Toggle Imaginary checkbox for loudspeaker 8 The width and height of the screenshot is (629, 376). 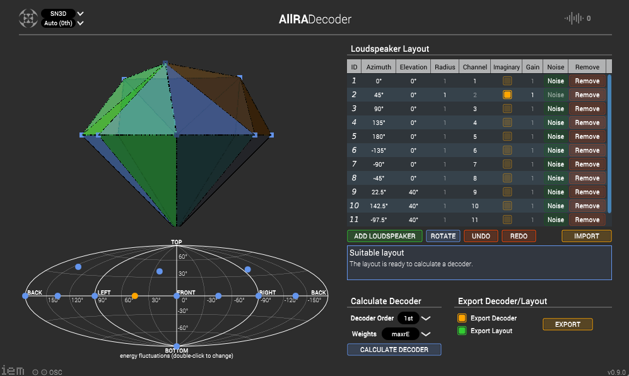tap(507, 178)
